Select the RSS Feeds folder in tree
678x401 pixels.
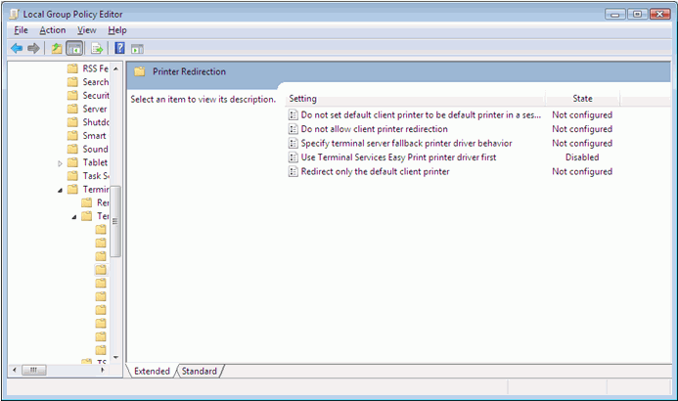tap(95, 68)
